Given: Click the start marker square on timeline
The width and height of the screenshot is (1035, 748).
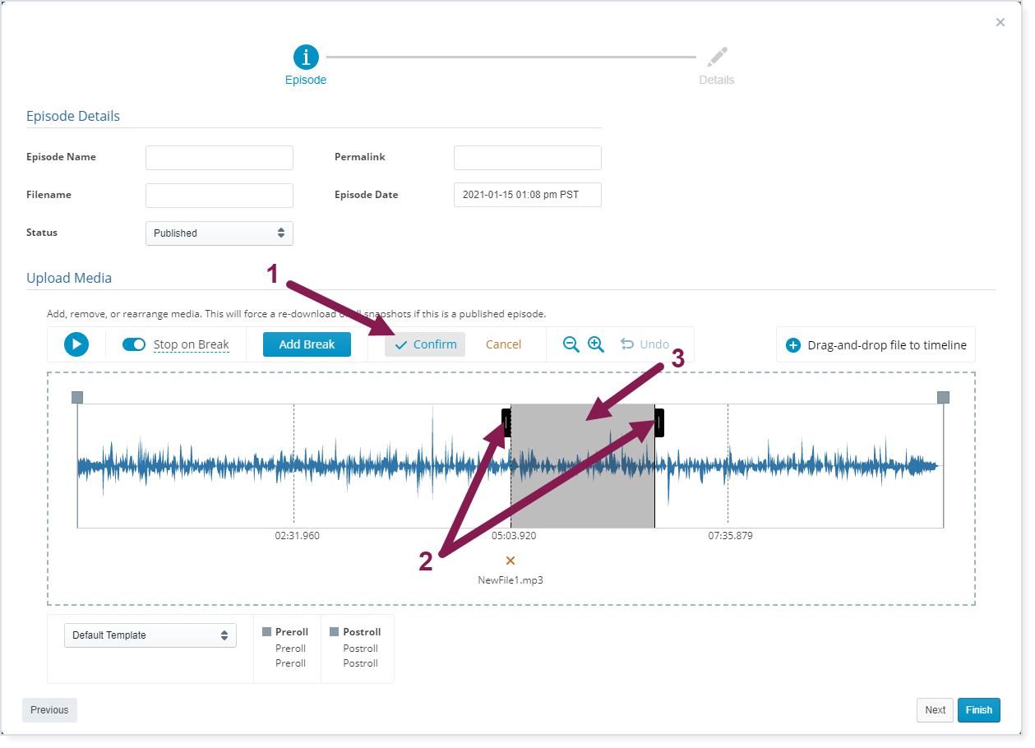Looking at the screenshot, I should click(x=77, y=398).
